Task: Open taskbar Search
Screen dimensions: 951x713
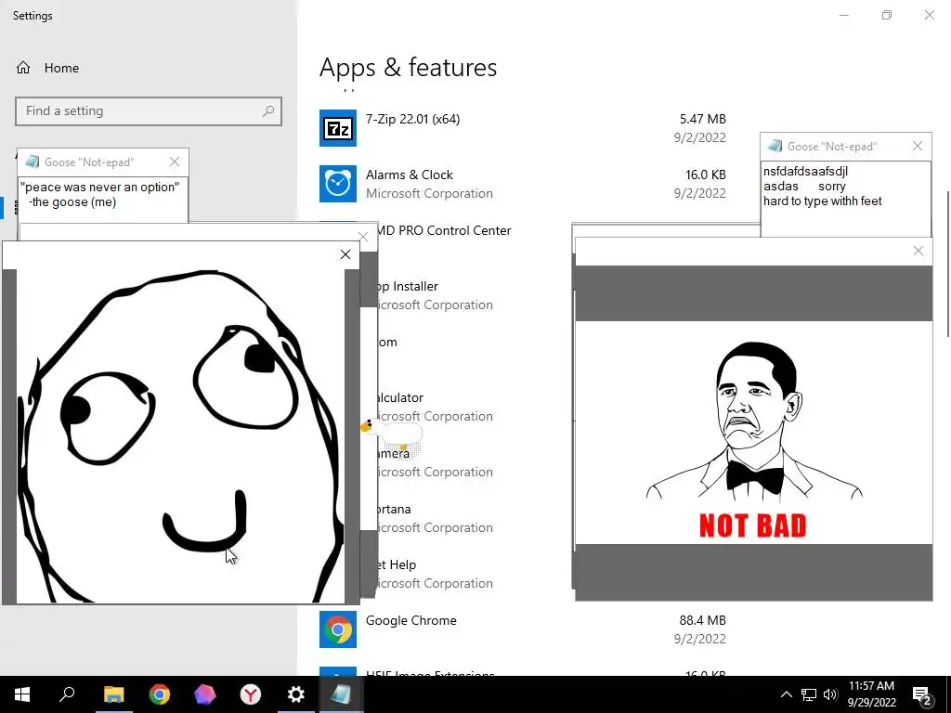Action: pyautogui.click(x=67, y=694)
